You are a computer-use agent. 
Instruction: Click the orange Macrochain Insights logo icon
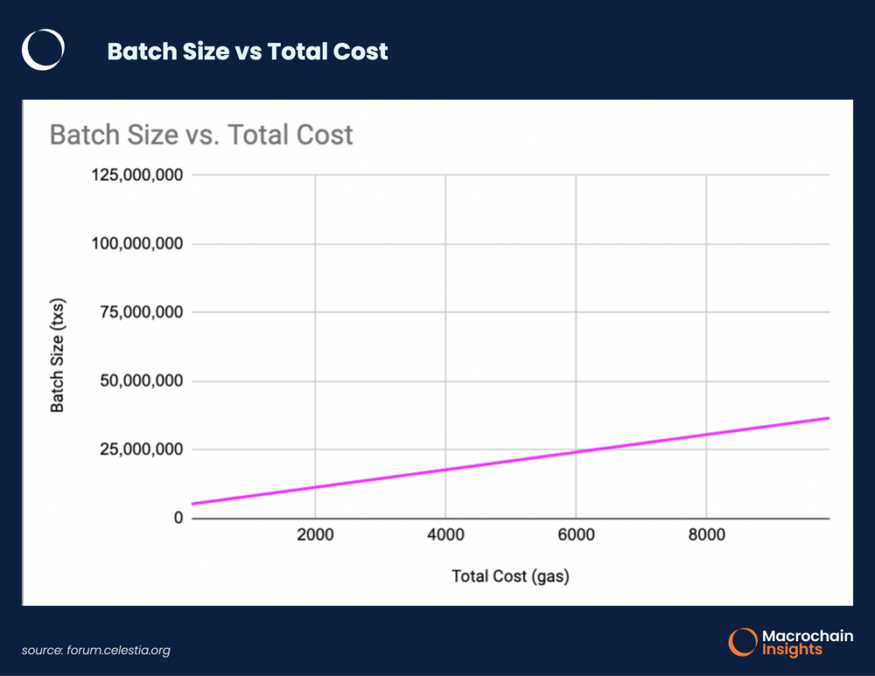(x=743, y=641)
